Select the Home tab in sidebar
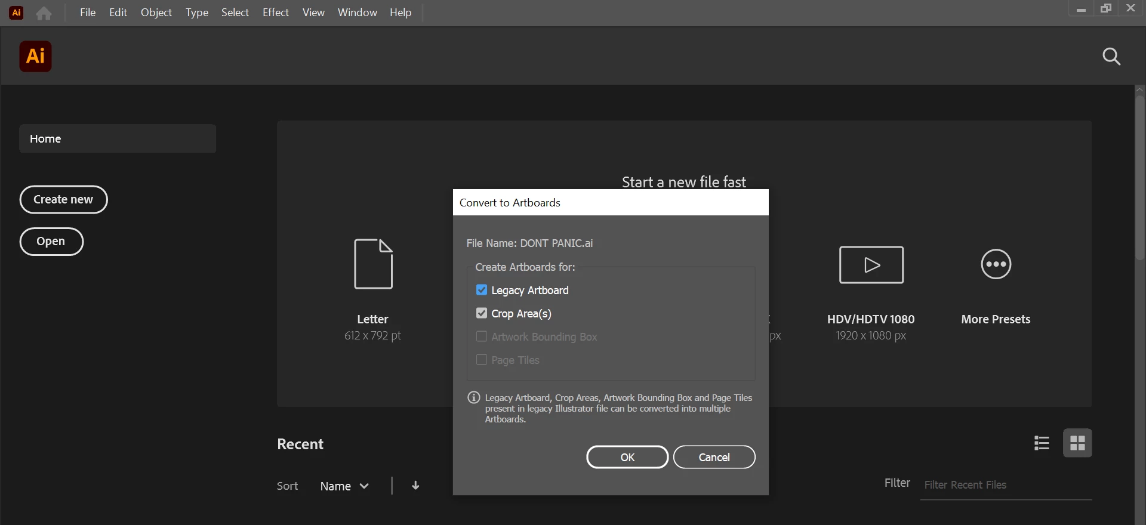 click(118, 138)
